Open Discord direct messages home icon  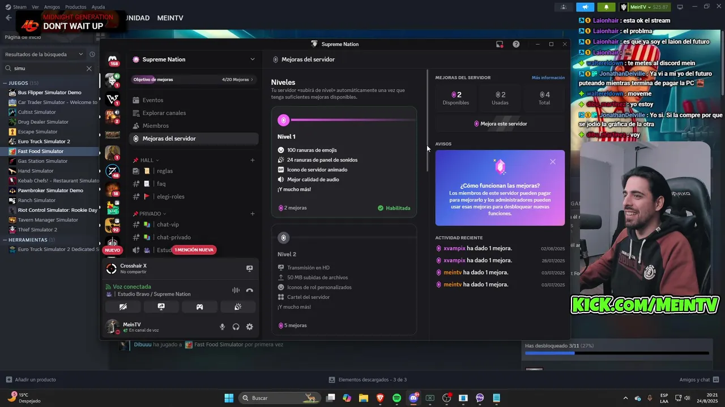pyautogui.click(x=113, y=60)
